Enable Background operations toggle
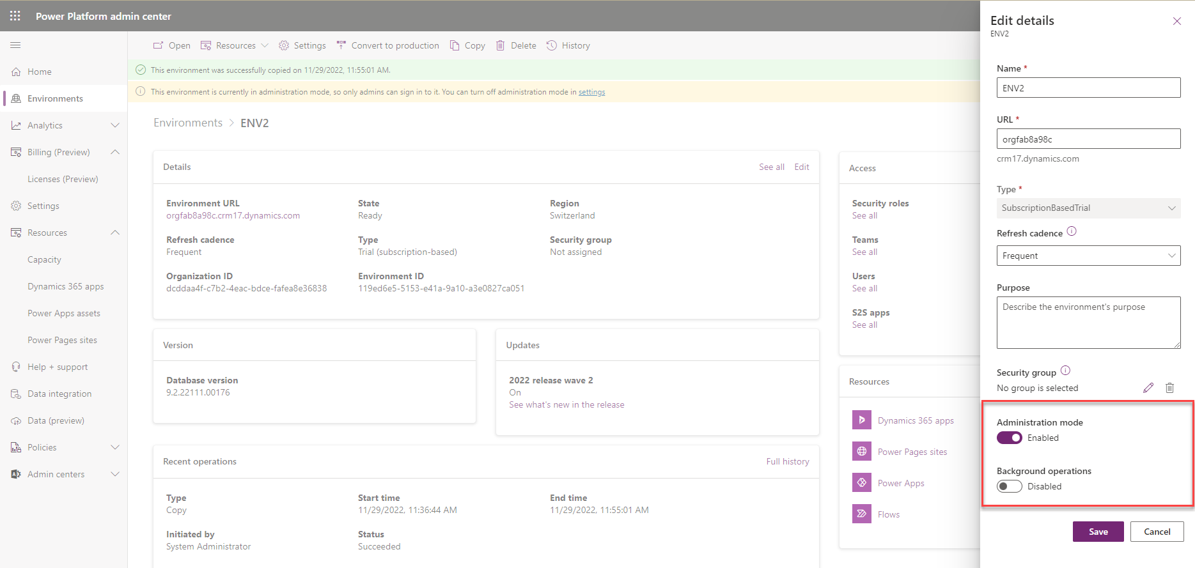Image resolution: width=1195 pixels, height=568 pixels. [x=1010, y=487]
